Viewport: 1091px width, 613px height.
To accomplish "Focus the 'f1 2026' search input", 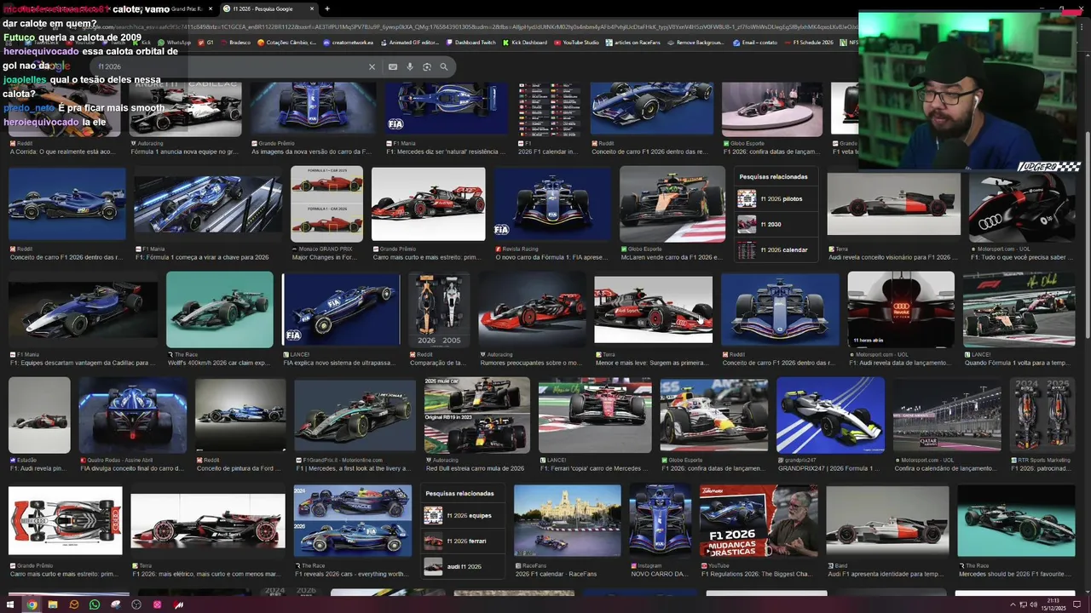I will [230, 66].
